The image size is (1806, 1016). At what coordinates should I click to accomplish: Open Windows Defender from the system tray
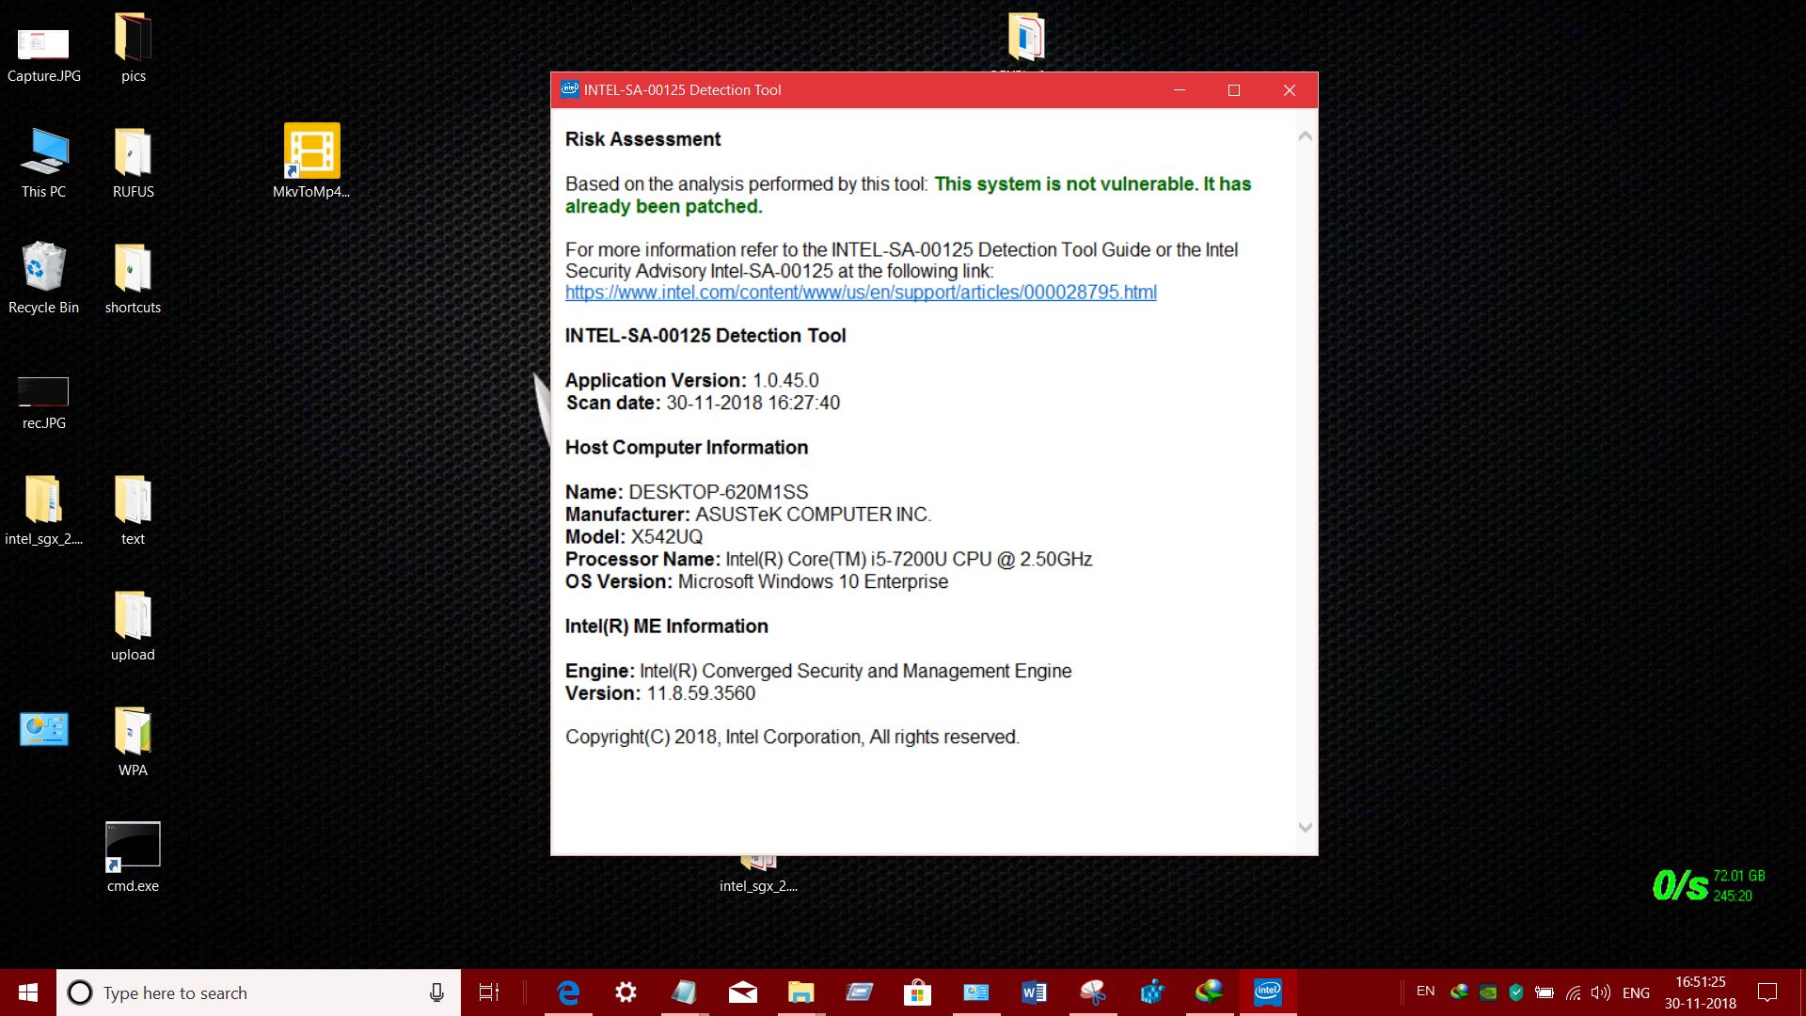[1515, 992]
